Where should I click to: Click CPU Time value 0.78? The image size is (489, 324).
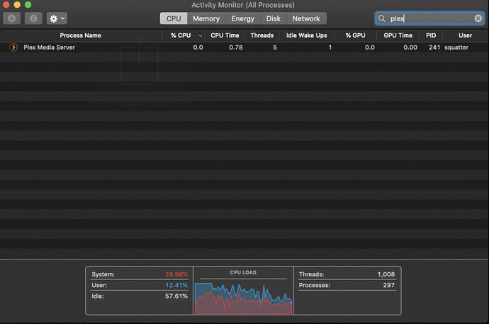coord(236,48)
